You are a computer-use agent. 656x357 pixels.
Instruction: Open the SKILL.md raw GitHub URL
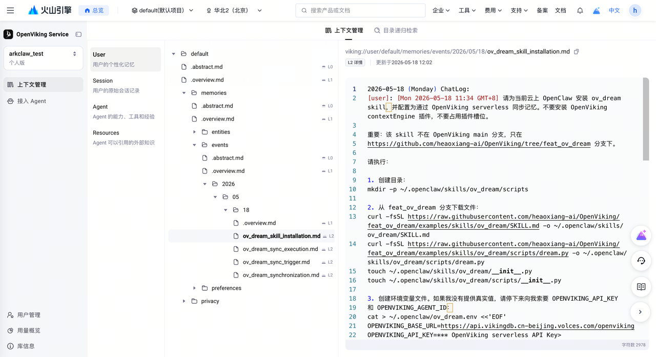click(x=494, y=221)
